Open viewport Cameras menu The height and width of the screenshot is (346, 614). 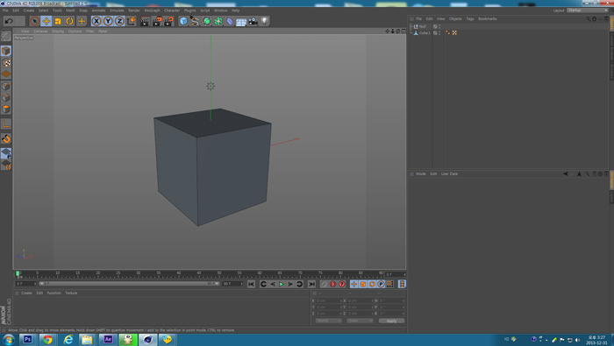pos(40,32)
